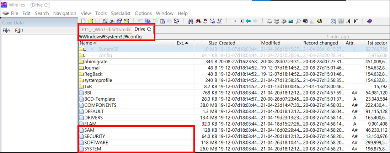Select the DRIVERS file

point(234,117)
